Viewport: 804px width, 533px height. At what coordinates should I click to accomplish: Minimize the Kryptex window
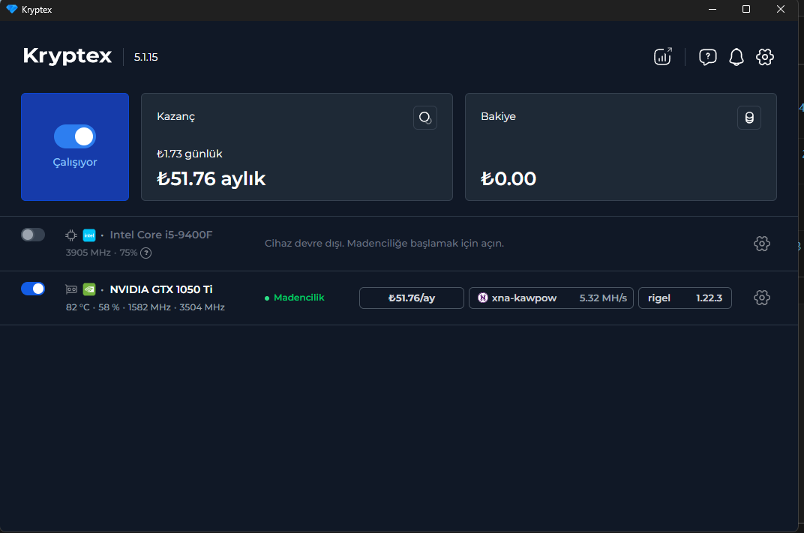[712, 9]
